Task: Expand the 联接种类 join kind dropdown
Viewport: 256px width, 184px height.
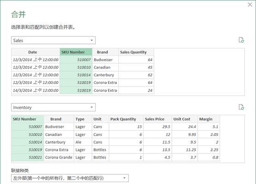Action: pos(70,178)
